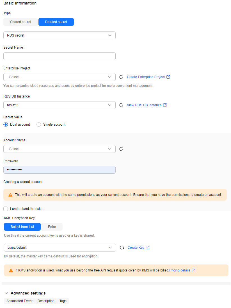
Task: Switch to the Shared secret type
Action: (20, 22)
